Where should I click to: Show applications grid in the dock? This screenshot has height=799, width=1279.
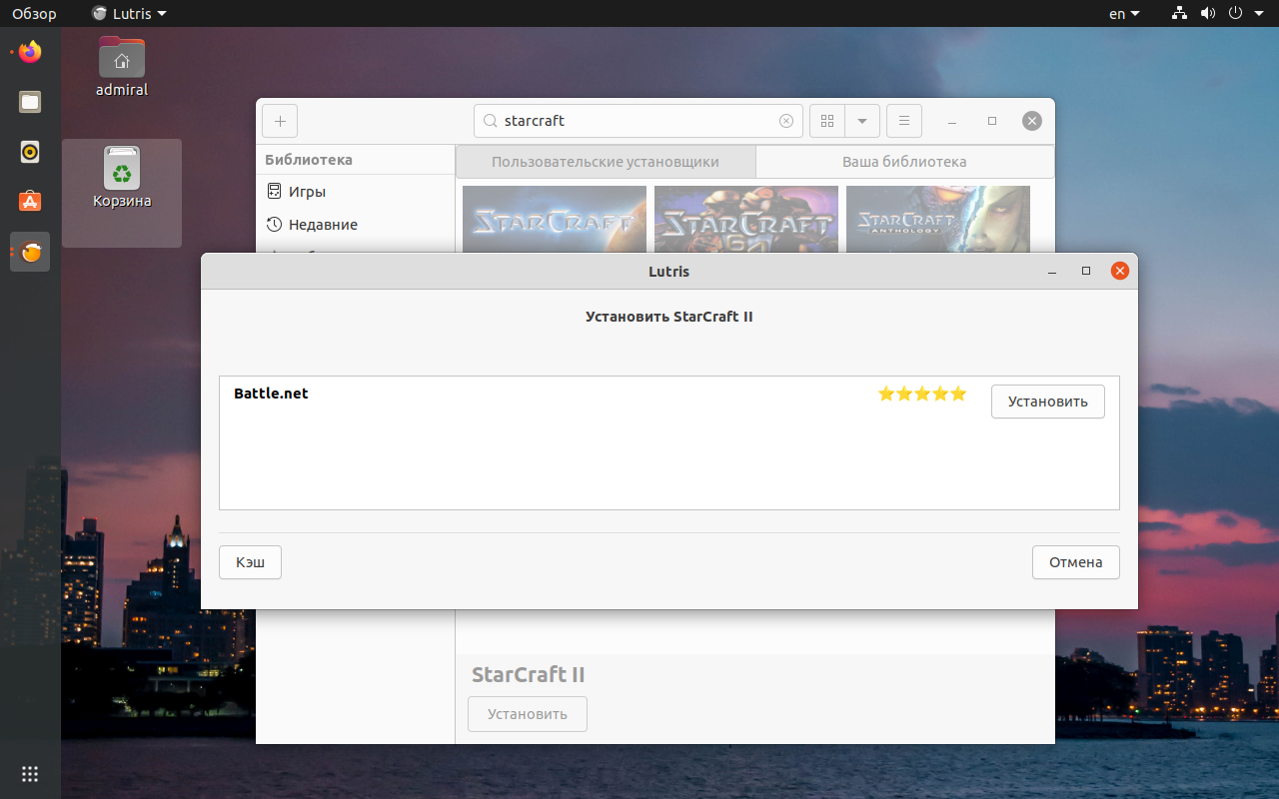(30, 773)
